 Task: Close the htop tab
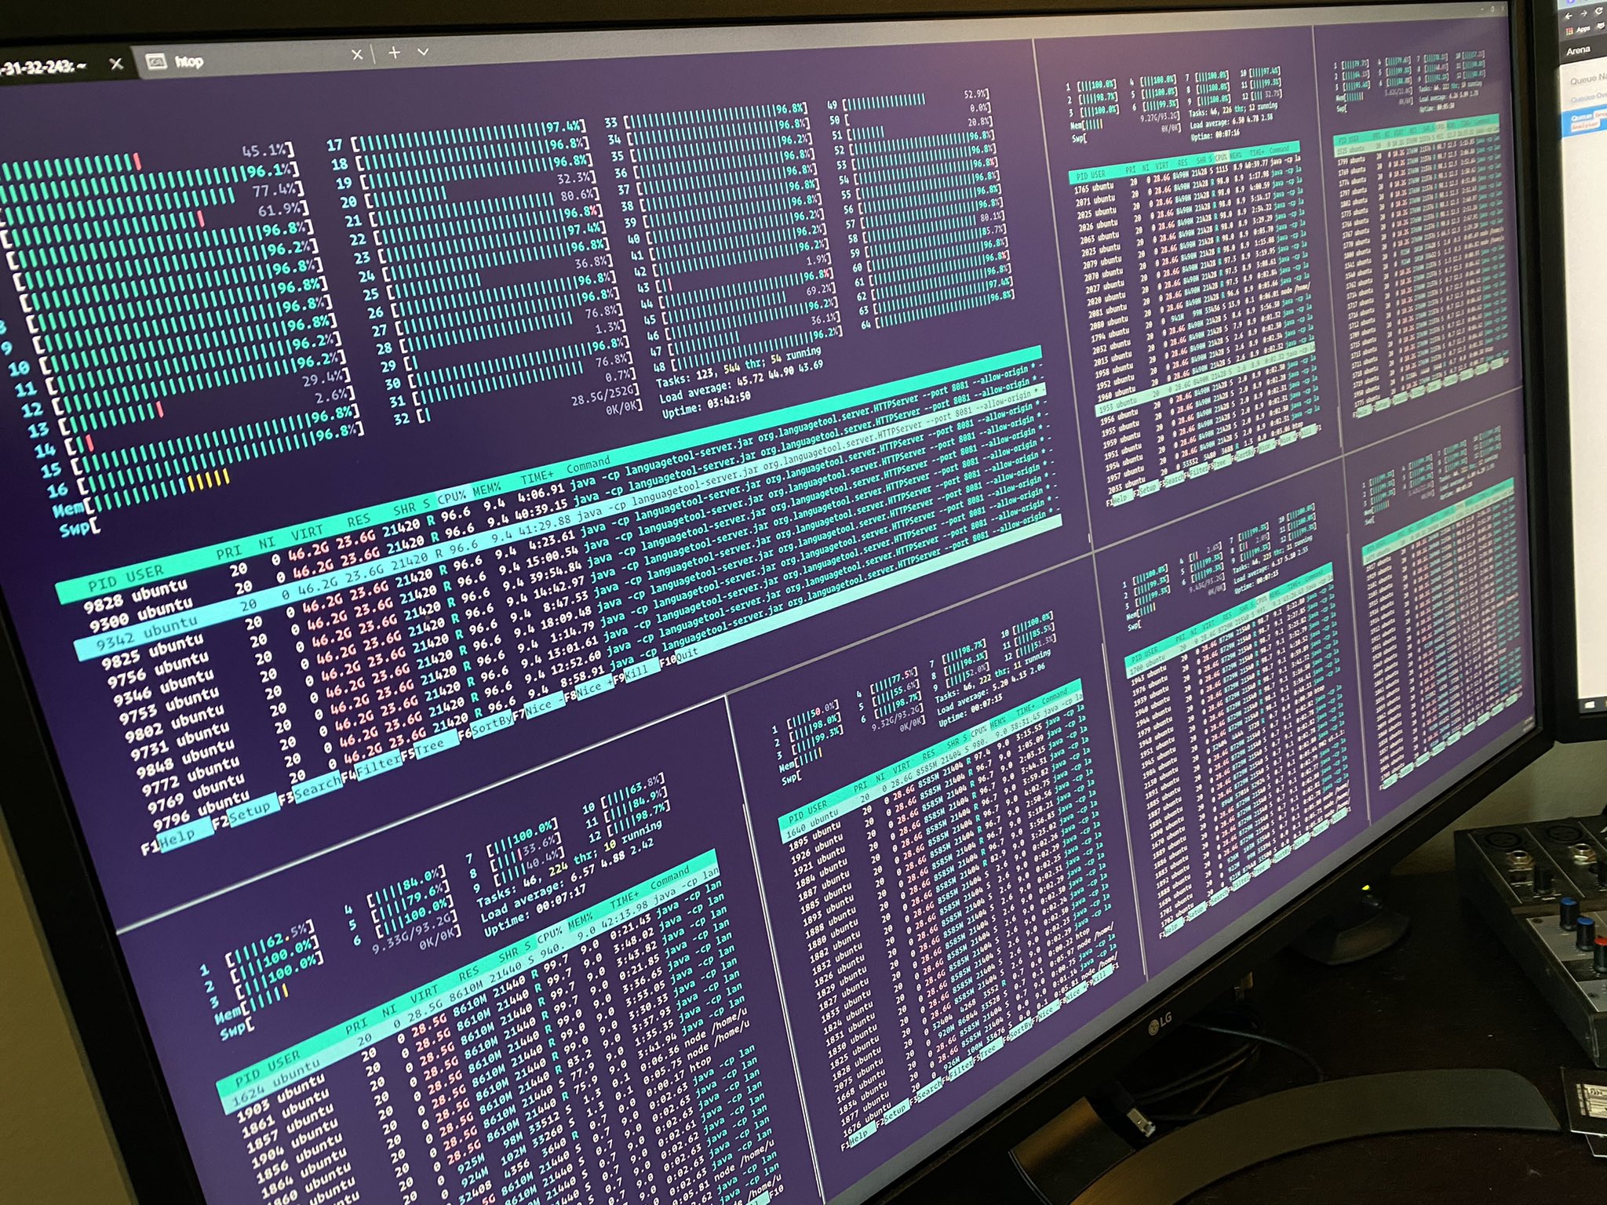click(357, 54)
